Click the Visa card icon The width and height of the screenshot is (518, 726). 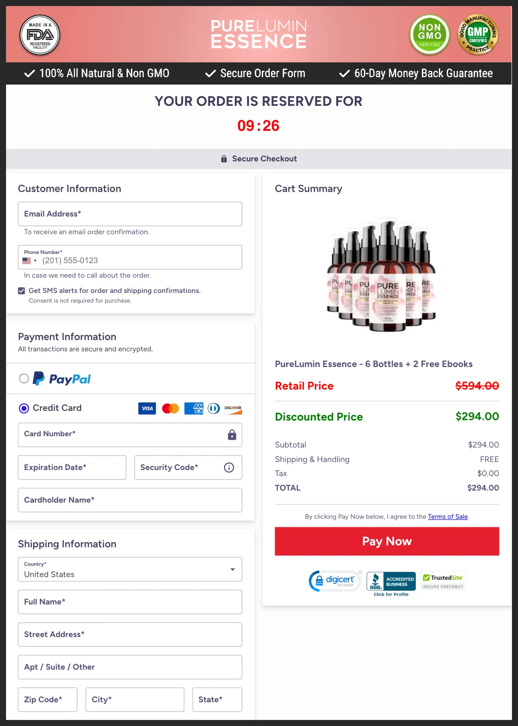click(x=147, y=408)
